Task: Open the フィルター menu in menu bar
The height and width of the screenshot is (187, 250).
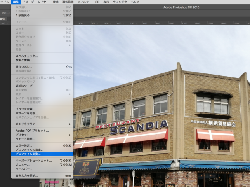Action: click(x=84, y=2)
